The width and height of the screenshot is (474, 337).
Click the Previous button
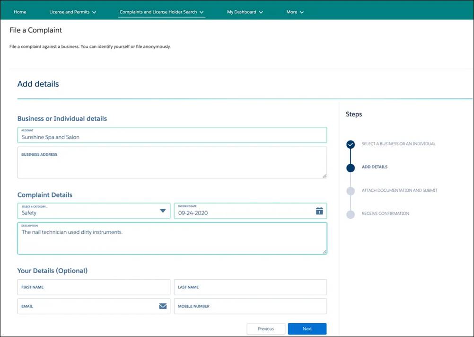tap(266, 329)
